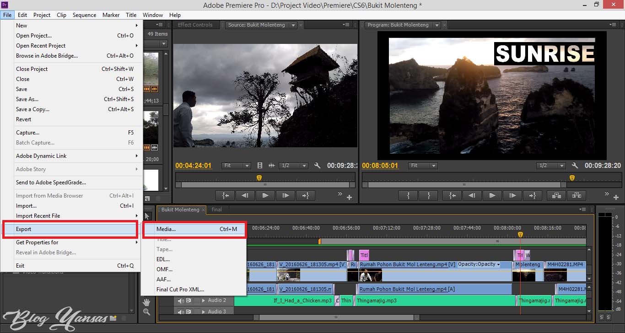Click the Extract icon in the Program monitor
This screenshot has width=625, height=333.
pyautogui.click(x=576, y=195)
